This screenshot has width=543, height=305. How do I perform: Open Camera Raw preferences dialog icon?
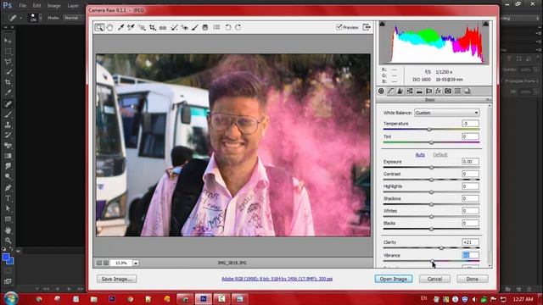[x=217, y=27]
